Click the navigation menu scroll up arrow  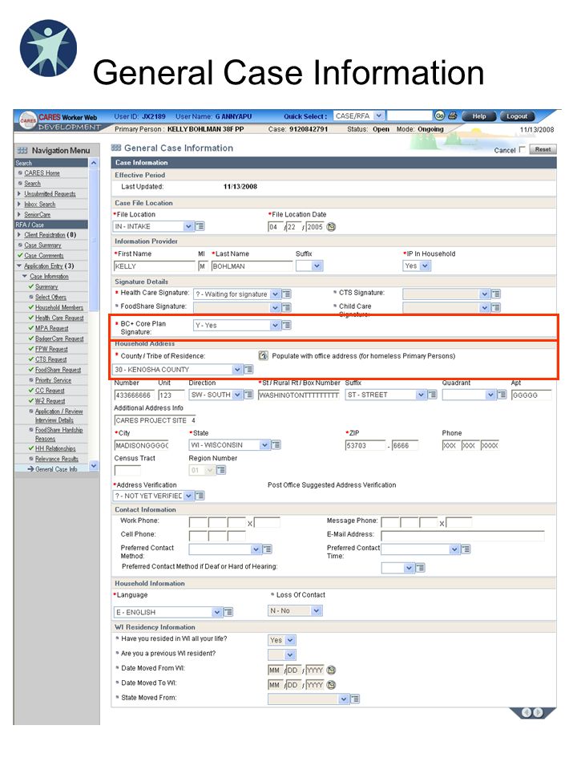pyautogui.click(x=94, y=163)
